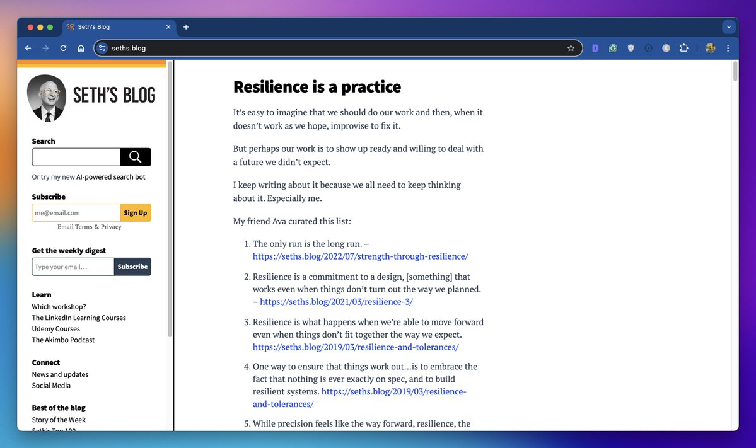
Task: Open The Akimbo Podcast link
Action: click(63, 340)
